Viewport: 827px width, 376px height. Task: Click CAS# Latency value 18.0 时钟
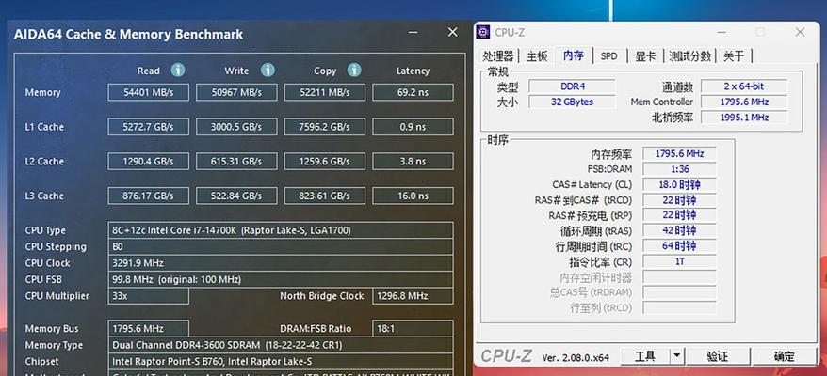[x=679, y=185]
